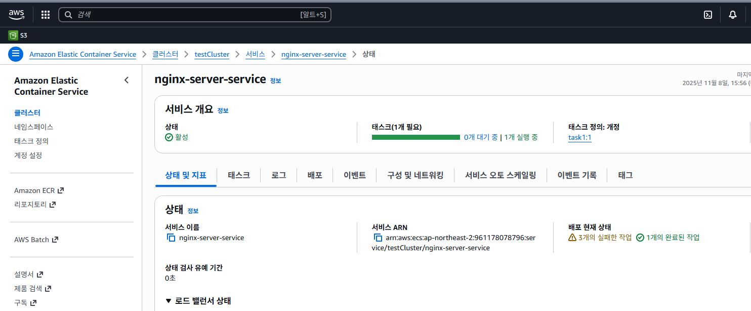
Task: Open nginx-server-service breadcrumb link
Action: point(314,54)
